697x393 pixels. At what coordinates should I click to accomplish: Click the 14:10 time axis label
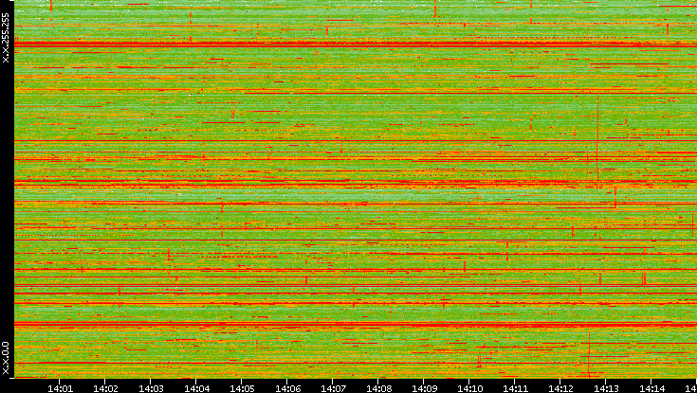pos(469,388)
